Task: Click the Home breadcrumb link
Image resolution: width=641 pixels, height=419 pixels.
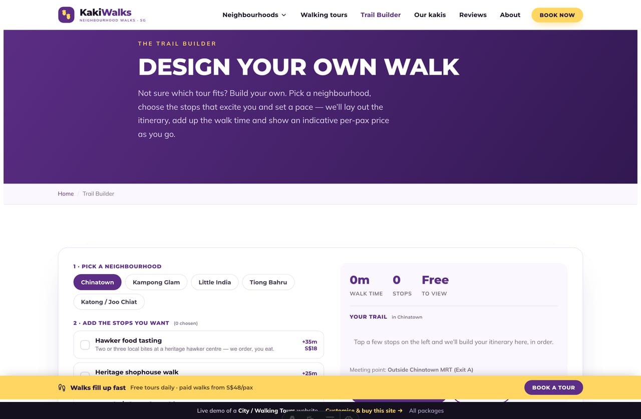Action: (x=66, y=193)
